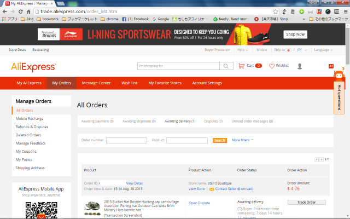Image resolution: width=350 pixels, height=219 pixels.
Task: Click the SuperDeals link
Action: coord(17,50)
